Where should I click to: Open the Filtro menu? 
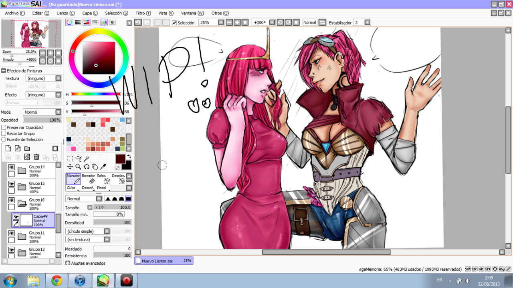pyautogui.click(x=143, y=13)
